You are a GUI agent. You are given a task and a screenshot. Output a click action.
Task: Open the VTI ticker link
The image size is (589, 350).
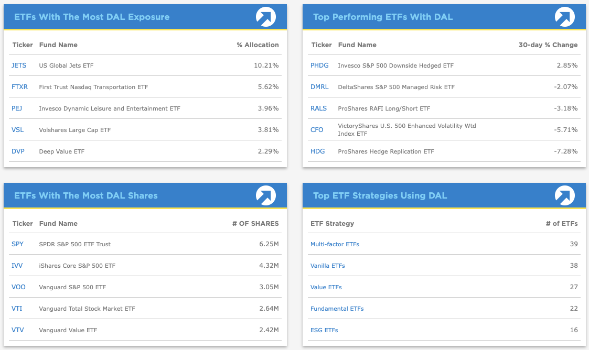[x=17, y=309]
